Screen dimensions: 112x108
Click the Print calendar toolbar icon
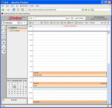coord(41,23)
